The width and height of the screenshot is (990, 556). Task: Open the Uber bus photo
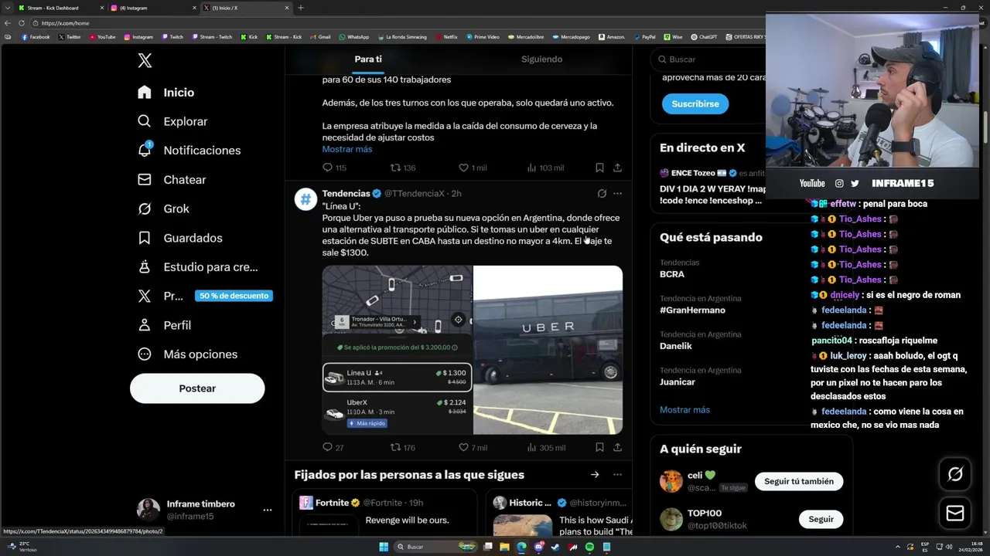tap(548, 350)
